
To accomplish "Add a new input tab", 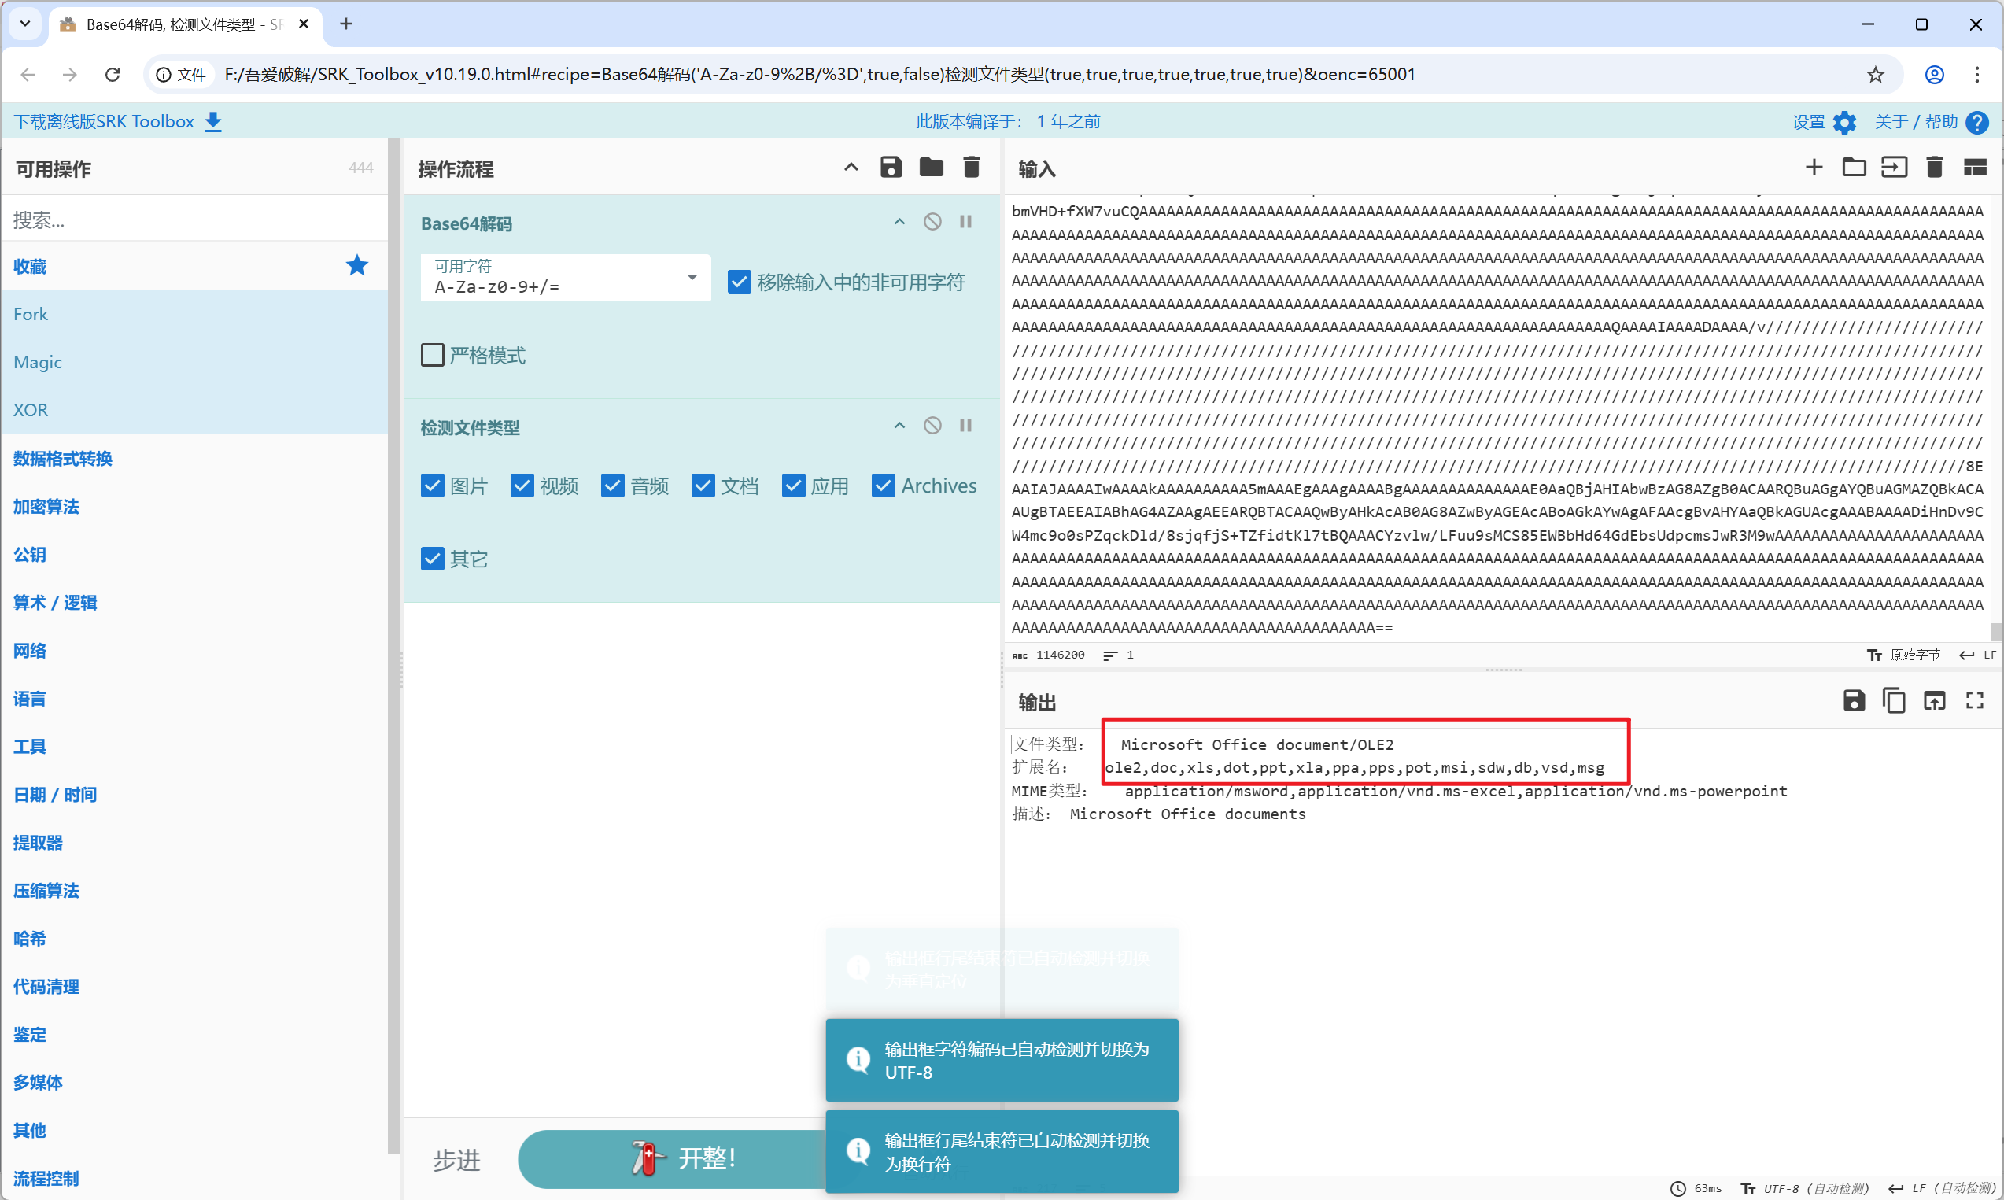I will pyautogui.click(x=1814, y=168).
